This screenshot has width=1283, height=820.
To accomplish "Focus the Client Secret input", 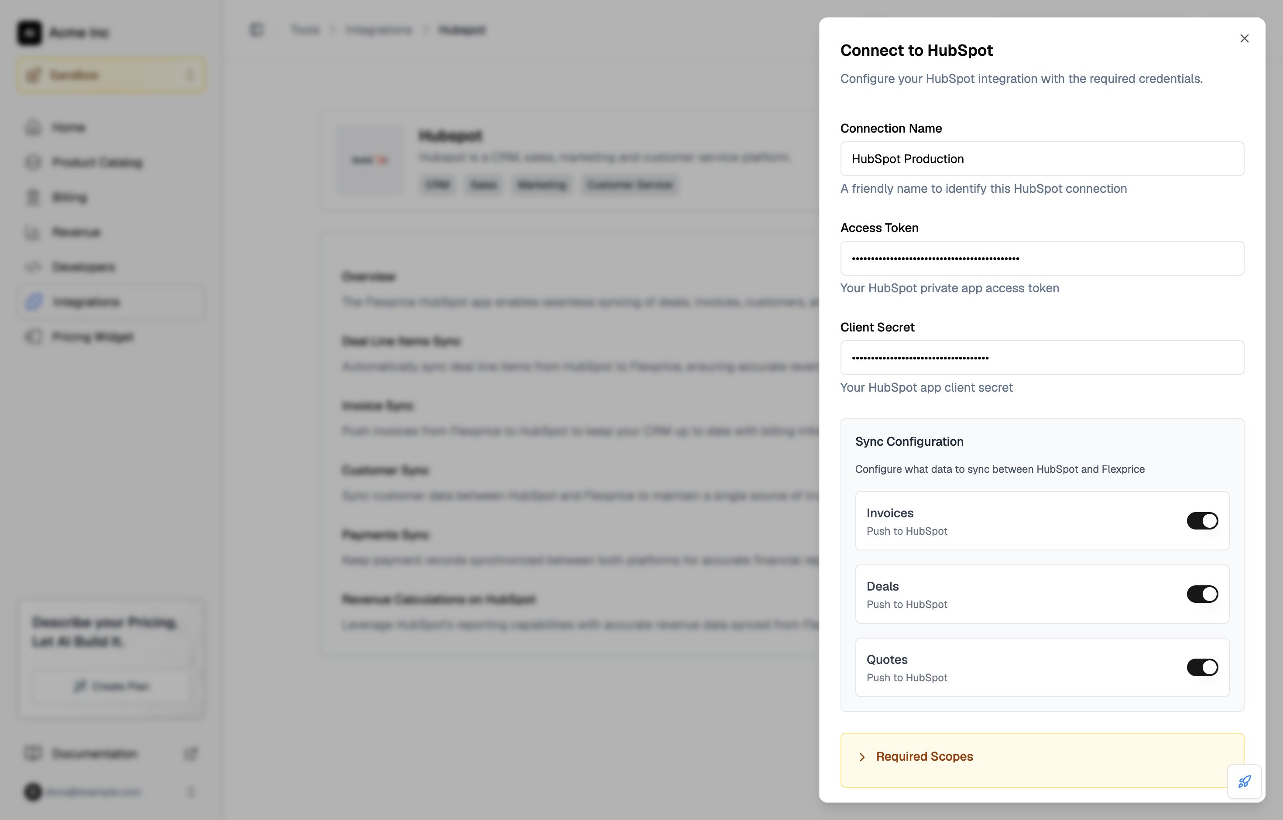I will tap(1042, 358).
